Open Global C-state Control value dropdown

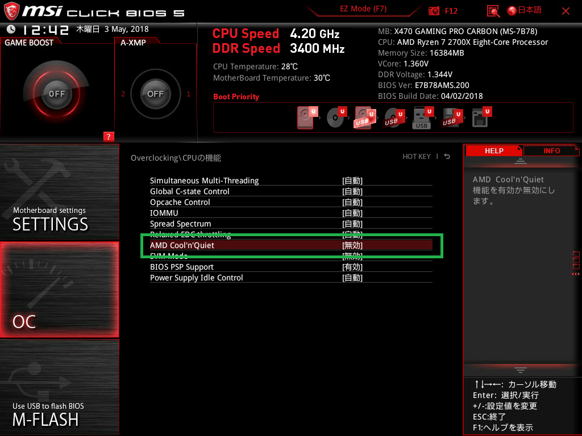click(x=352, y=191)
